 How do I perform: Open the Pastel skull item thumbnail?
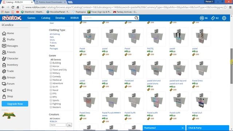coord(201,101)
